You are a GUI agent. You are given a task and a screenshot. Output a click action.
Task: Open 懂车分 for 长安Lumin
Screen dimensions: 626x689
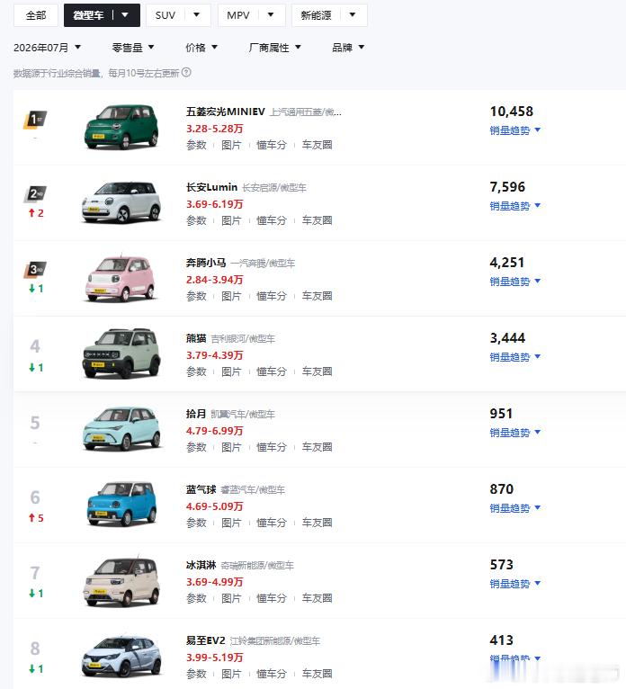(x=272, y=220)
